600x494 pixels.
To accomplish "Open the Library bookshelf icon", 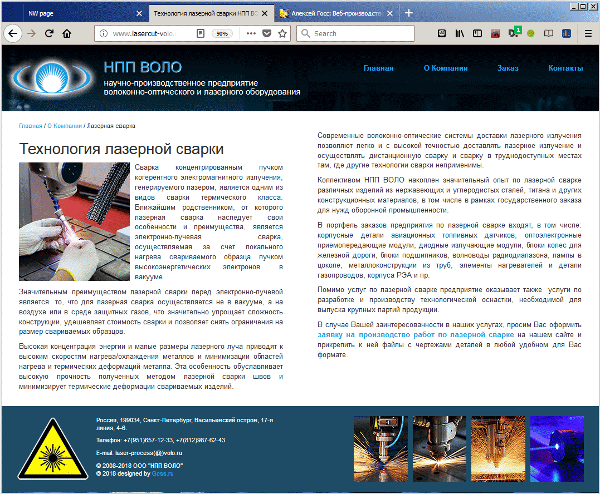I will tap(460, 33).
